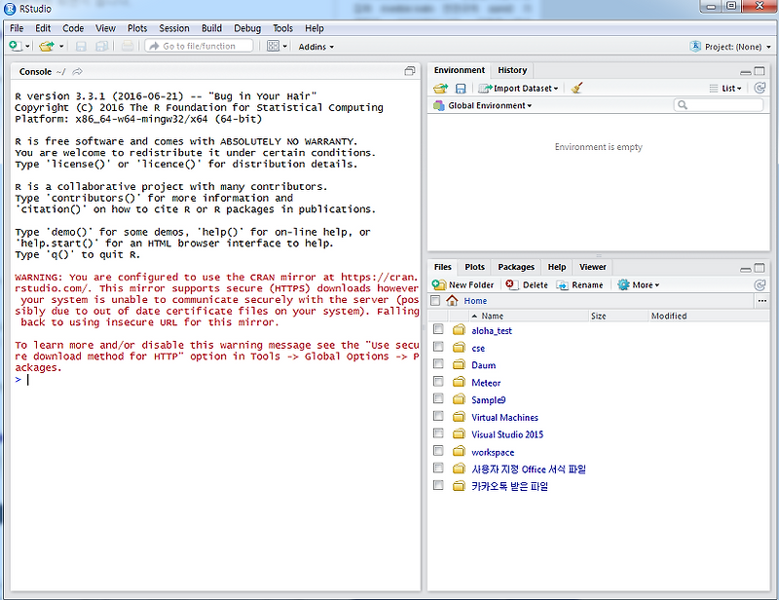This screenshot has width=779, height=600.
Task: Check the workspace folder checkbox
Action: [438, 450]
